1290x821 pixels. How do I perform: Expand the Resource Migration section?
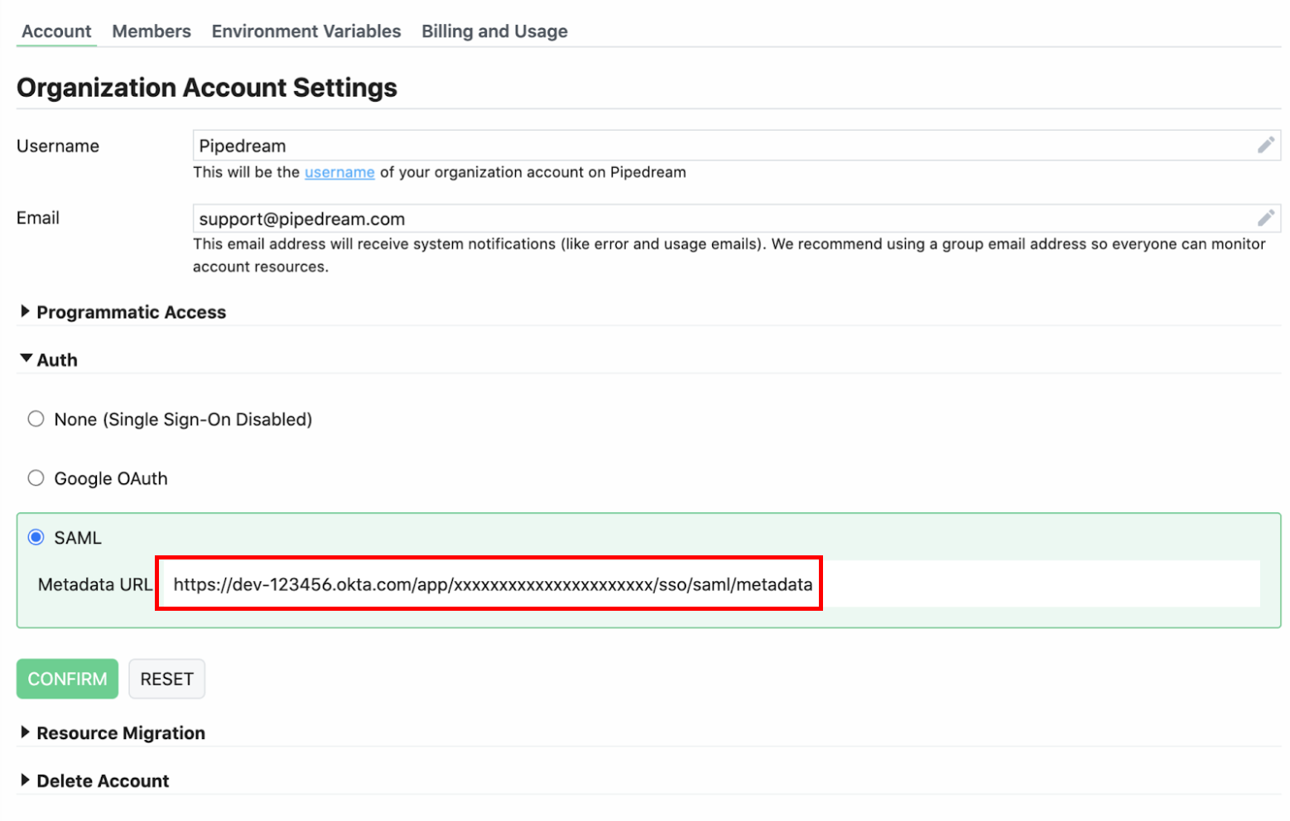point(120,733)
